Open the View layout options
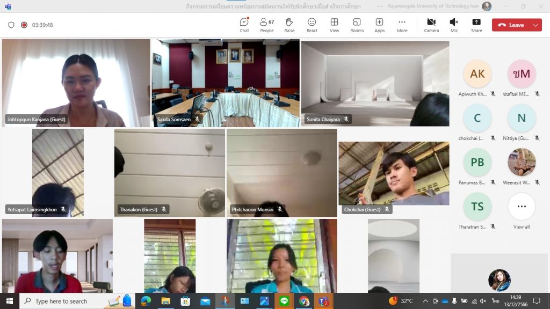The image size is (550, 309). 334,25
